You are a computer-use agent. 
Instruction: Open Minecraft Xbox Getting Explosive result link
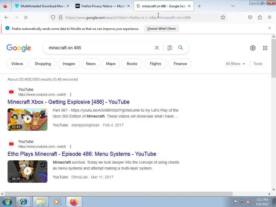point(68,102)
